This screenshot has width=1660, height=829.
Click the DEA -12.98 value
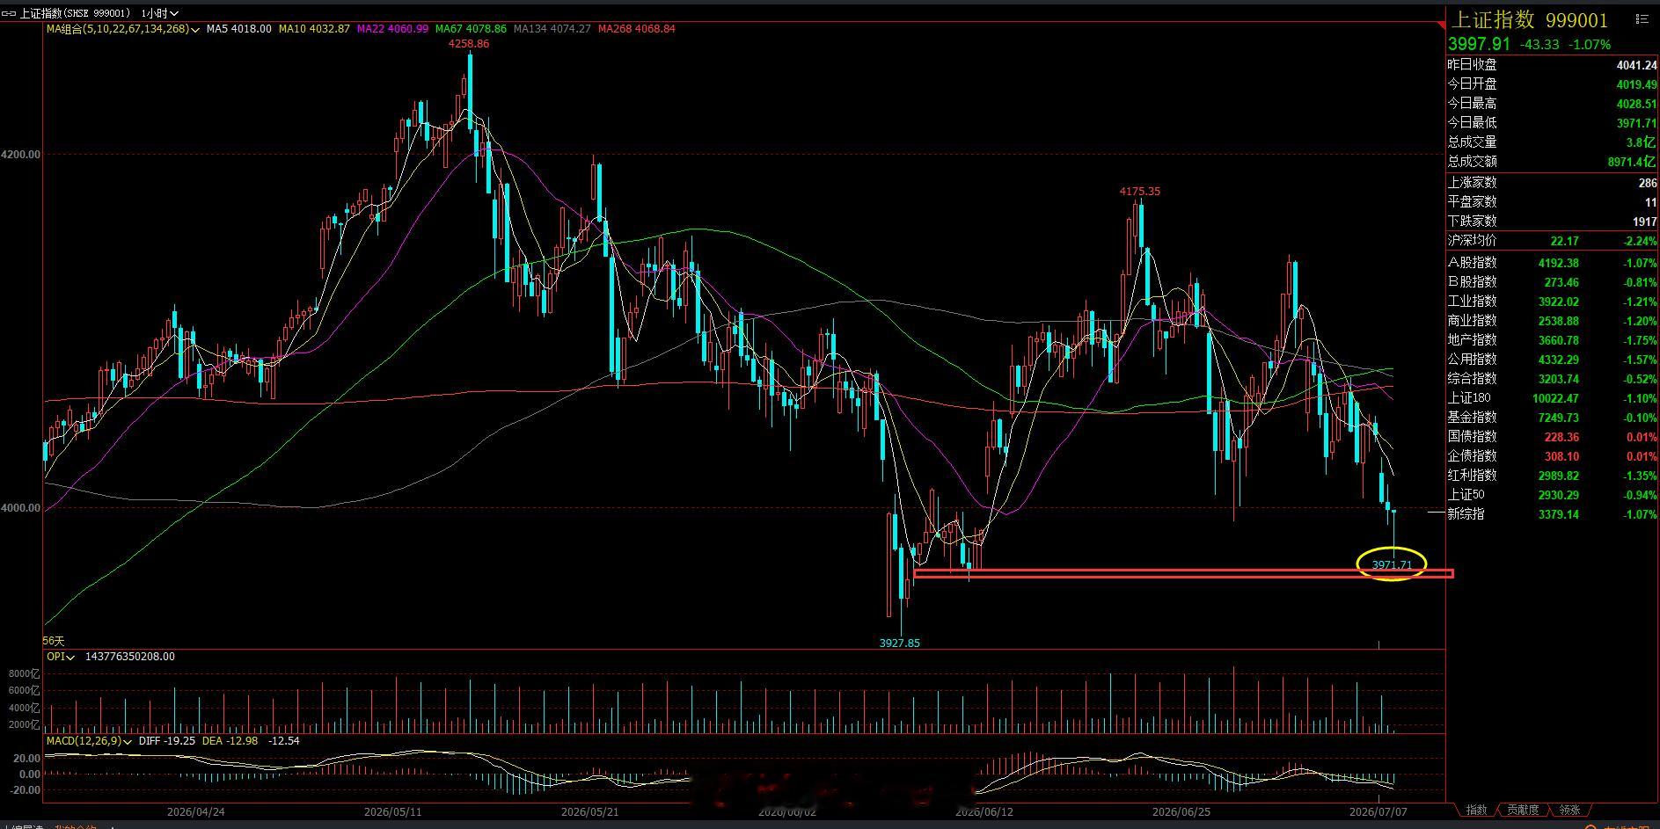click(230, 741)
